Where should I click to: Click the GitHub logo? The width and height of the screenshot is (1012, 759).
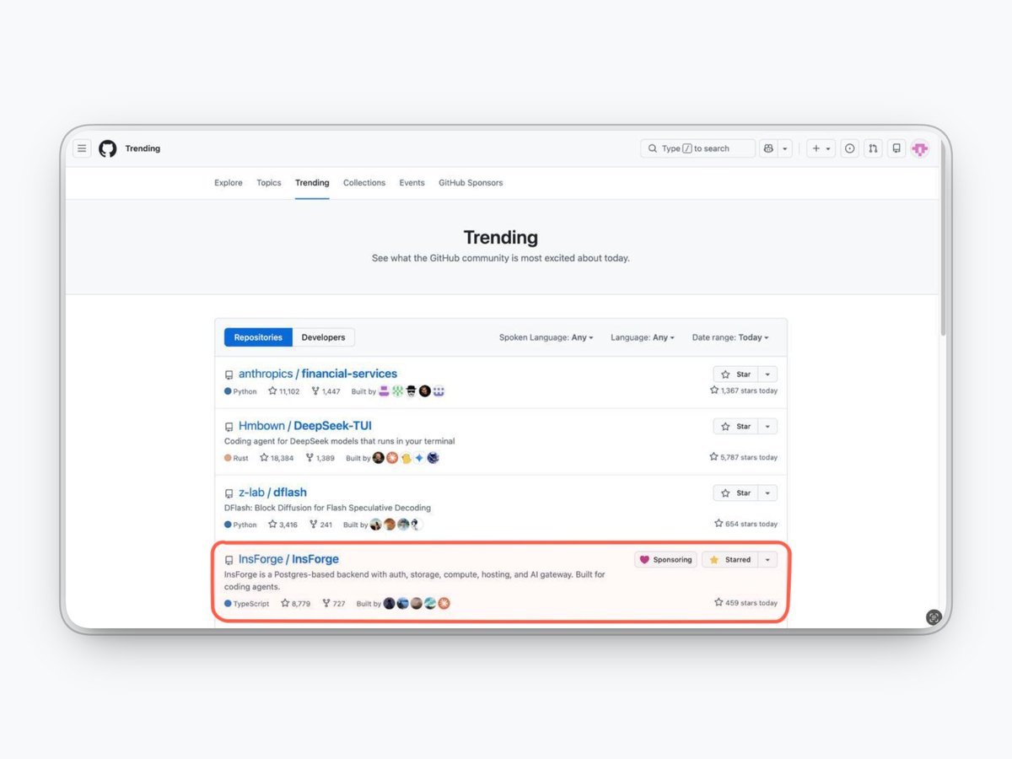pos(108,148)
